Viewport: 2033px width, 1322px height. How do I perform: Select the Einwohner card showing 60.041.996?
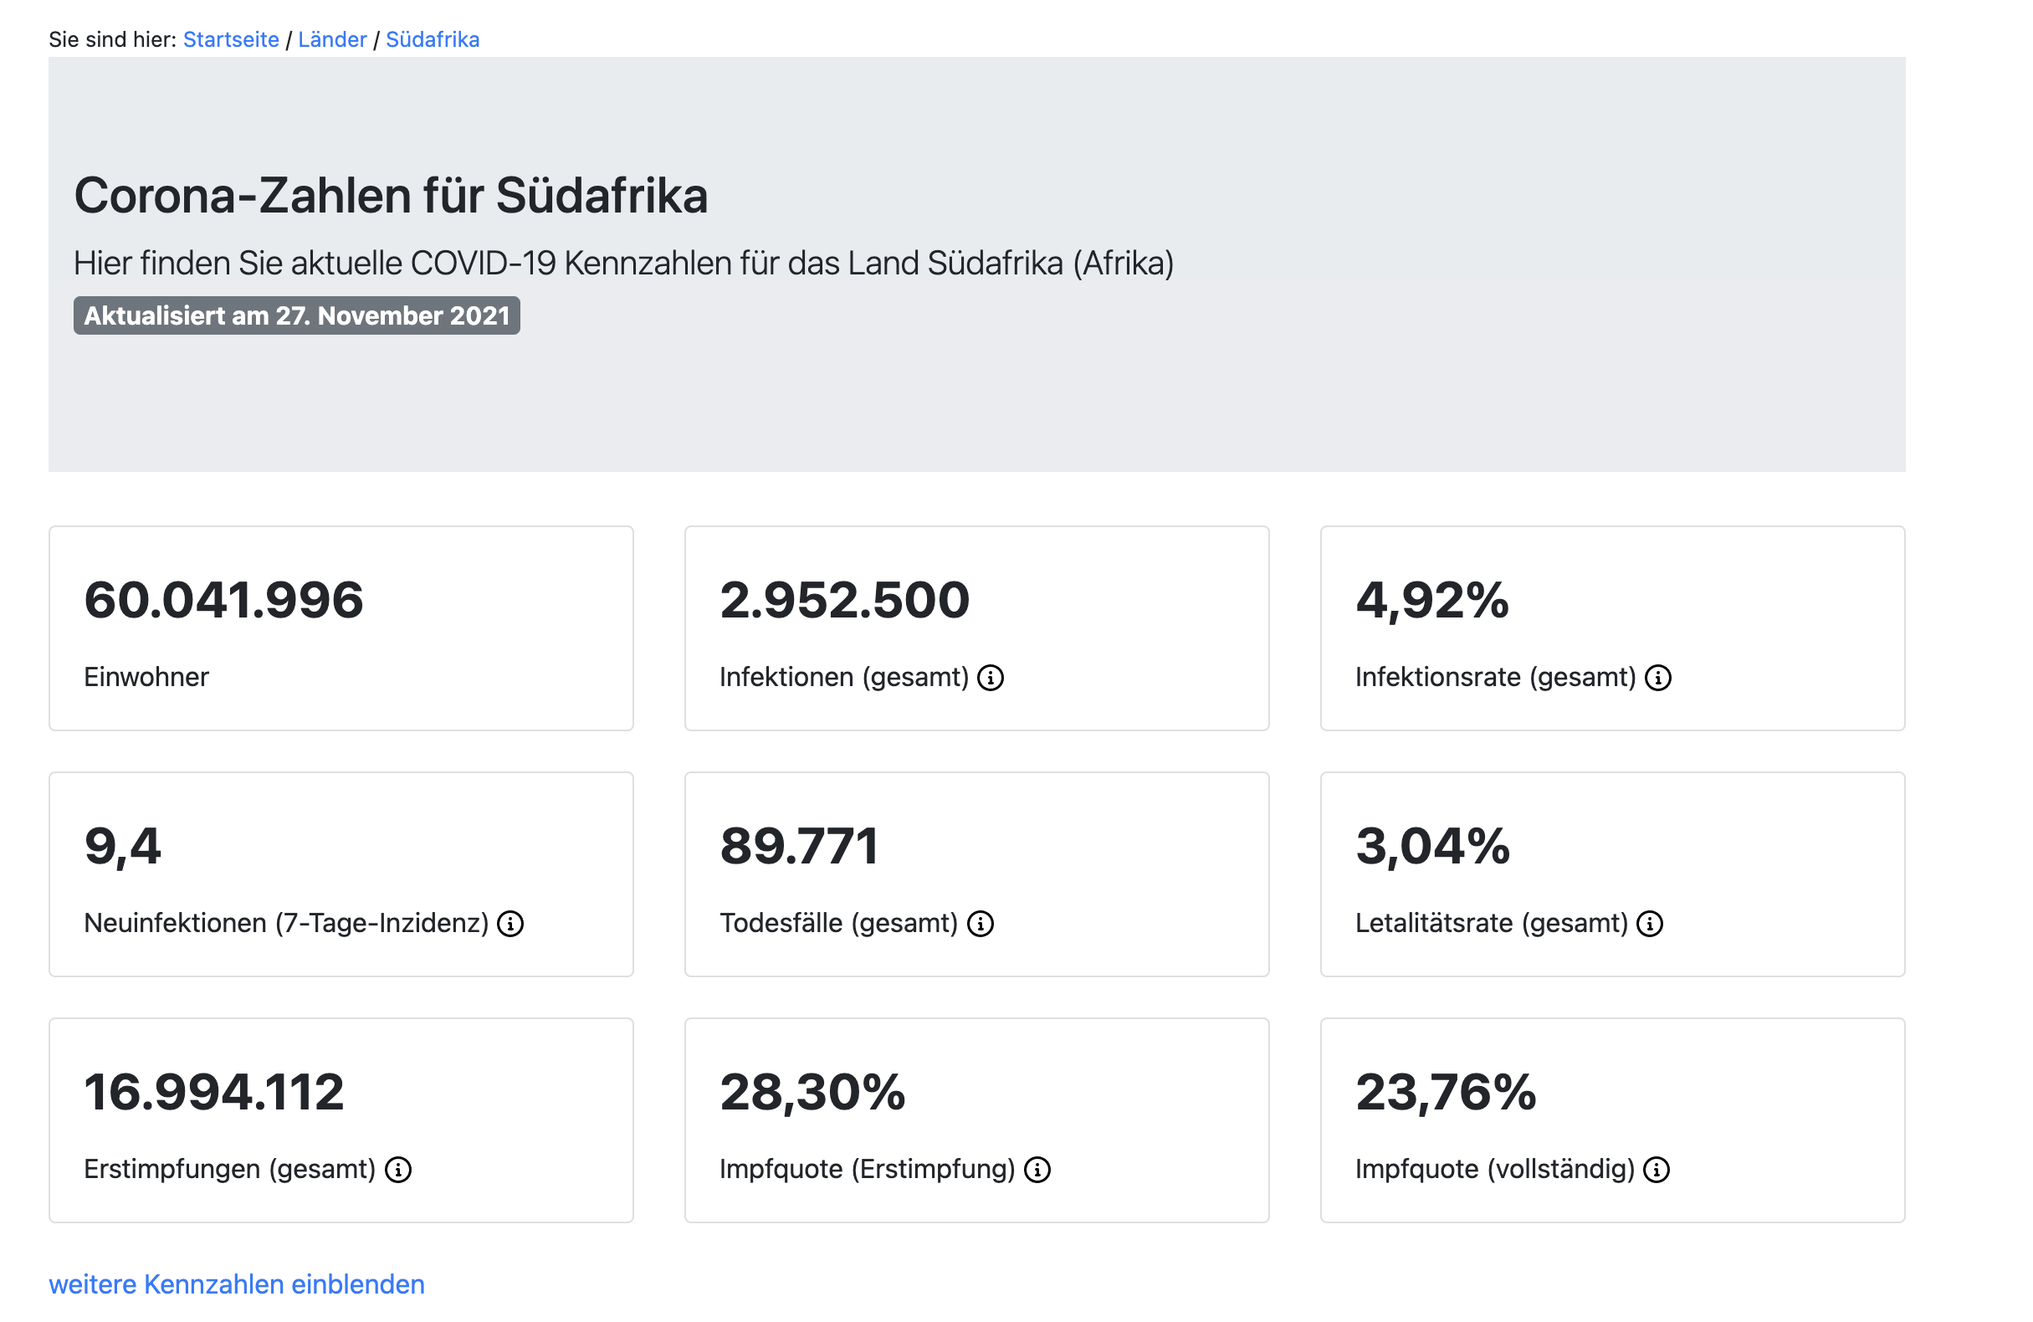point(341,628)
